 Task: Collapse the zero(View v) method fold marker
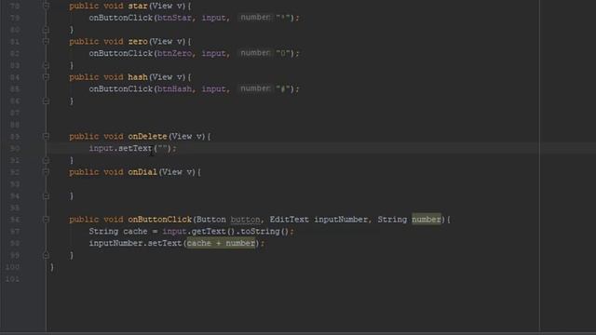coord(46,41)
